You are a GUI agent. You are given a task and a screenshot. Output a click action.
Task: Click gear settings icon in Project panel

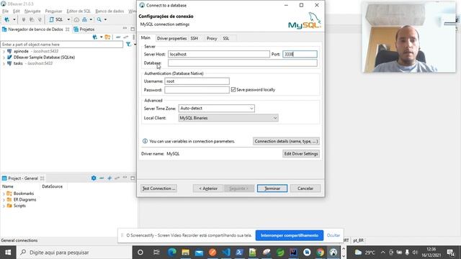[94, 178]
